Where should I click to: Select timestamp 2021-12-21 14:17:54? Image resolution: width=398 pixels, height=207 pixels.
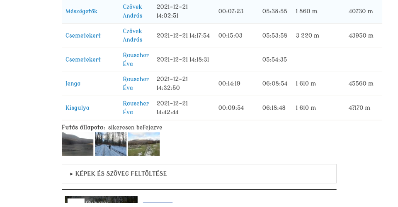(x=183, y=36)
